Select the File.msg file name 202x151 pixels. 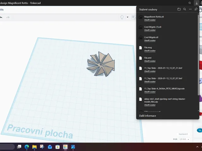coord(148,48)
